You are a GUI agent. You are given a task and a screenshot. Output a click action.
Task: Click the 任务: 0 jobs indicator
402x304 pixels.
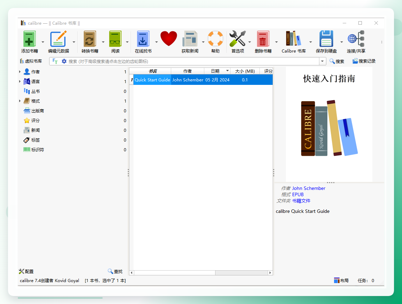pos(366,280)
